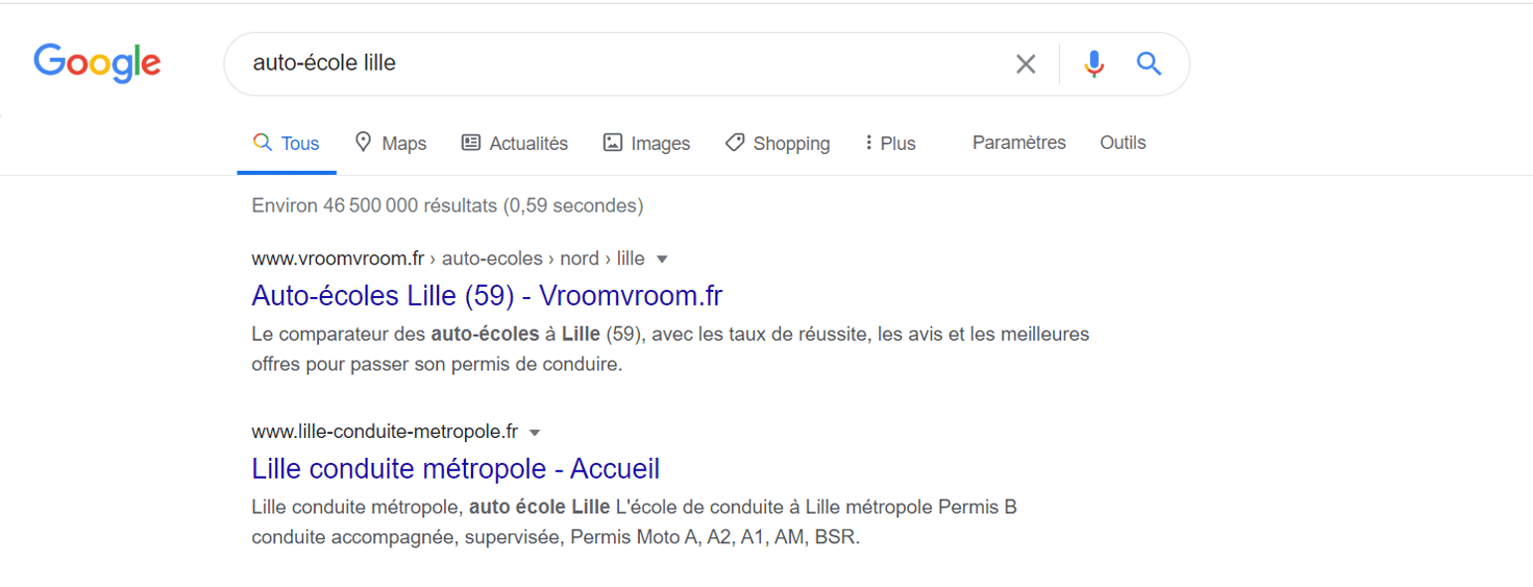This screenshot has width=1533, height=587.
Task: Open the Paramètres menu
Action: click(1019, 142)
